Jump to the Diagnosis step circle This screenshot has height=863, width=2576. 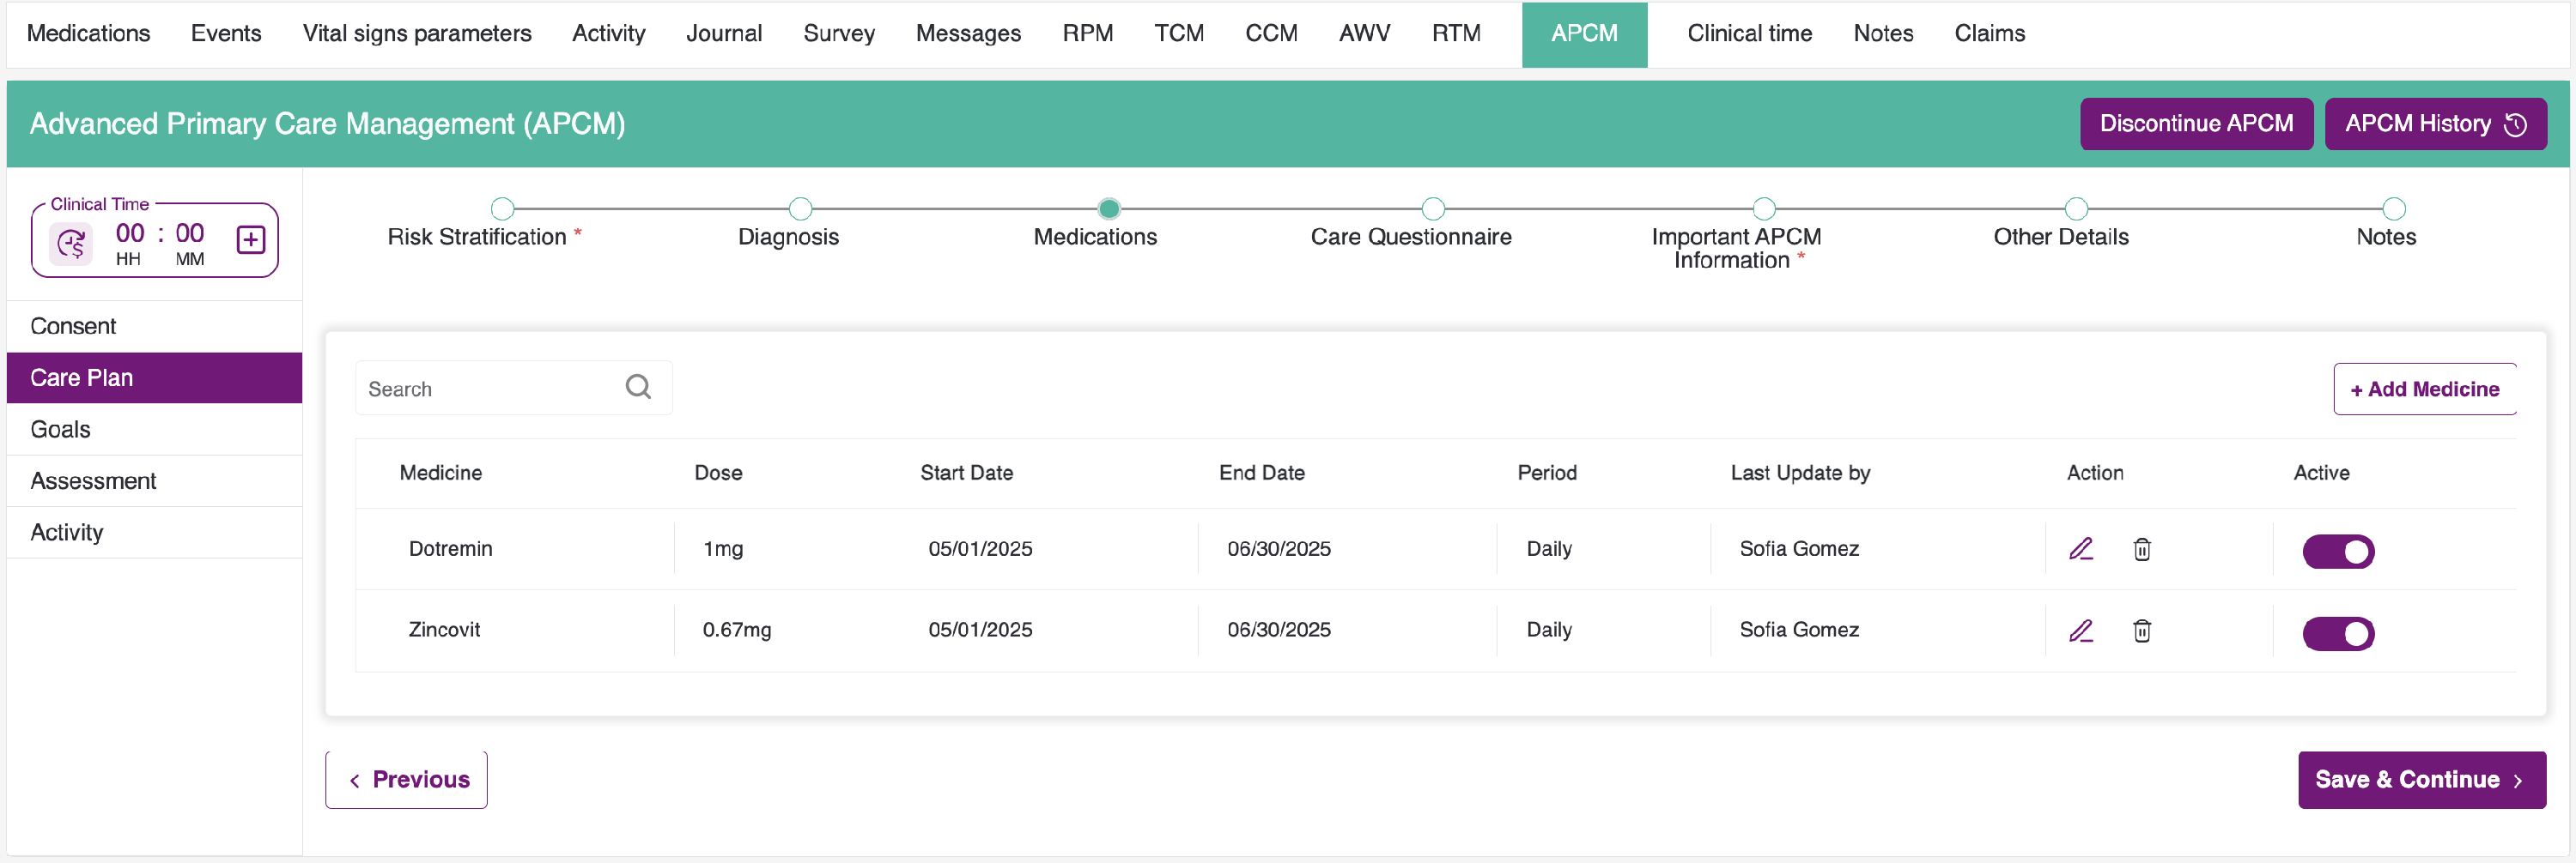tap(800, 208)
